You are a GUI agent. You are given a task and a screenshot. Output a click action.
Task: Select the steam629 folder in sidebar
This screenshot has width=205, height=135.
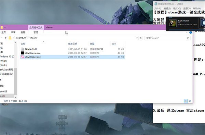[x=4, y=91]
